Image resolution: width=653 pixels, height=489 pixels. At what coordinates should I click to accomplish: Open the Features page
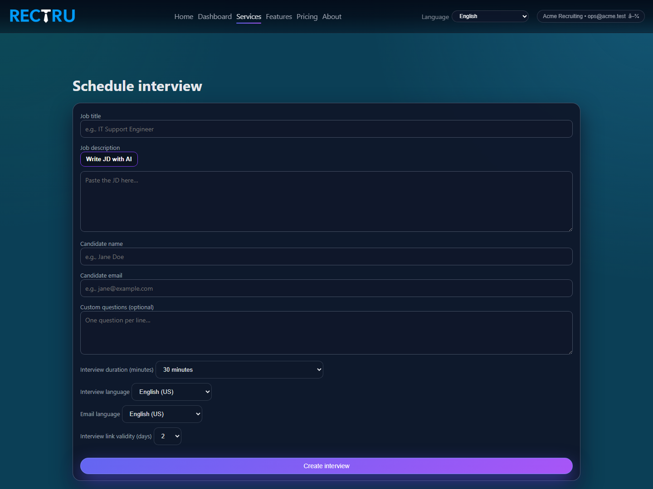tap(279, 16)
